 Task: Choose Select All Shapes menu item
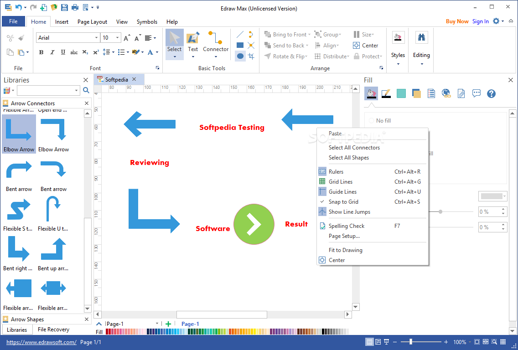(x=372, y=158)
